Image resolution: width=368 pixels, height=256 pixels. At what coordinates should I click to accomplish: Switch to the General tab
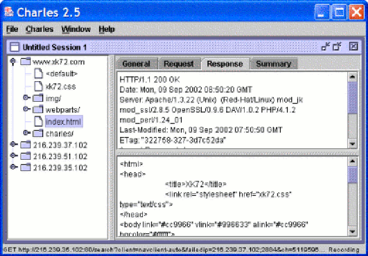point(136,63)
